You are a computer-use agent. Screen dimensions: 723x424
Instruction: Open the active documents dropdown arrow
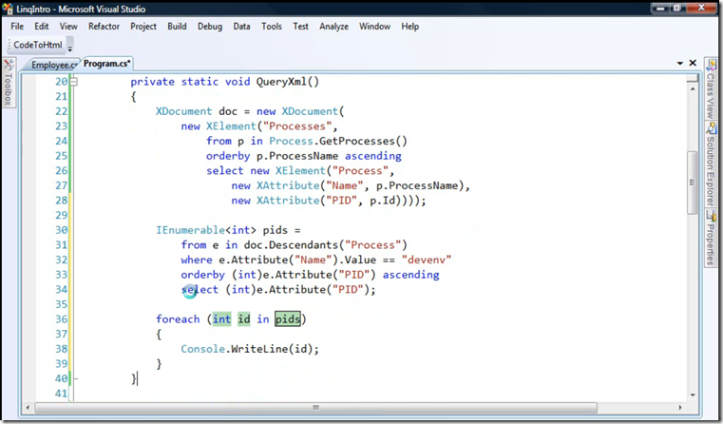click(x=679, y=63)
